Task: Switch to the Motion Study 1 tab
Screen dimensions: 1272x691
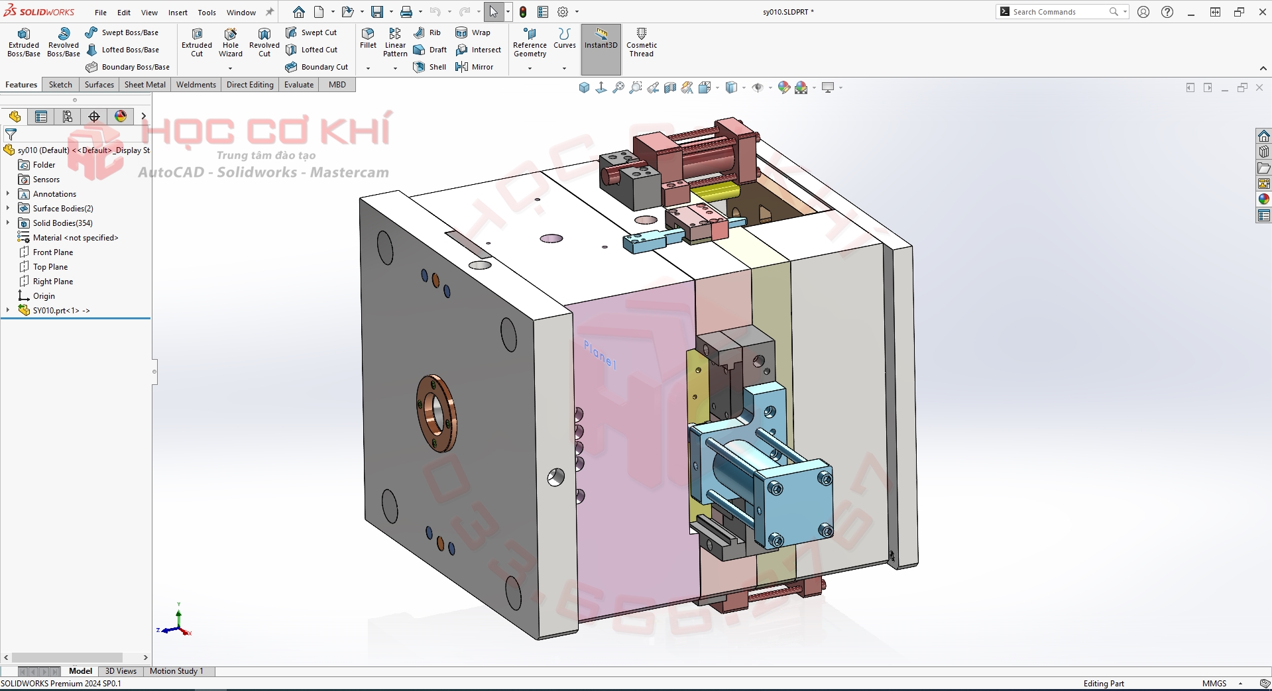Action: pos(176,671)
